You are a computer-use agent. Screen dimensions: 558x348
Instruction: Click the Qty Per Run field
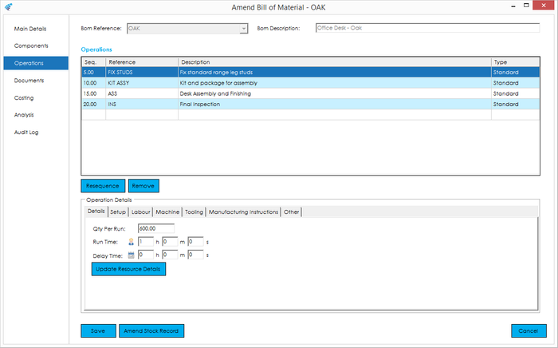point(156,229)
